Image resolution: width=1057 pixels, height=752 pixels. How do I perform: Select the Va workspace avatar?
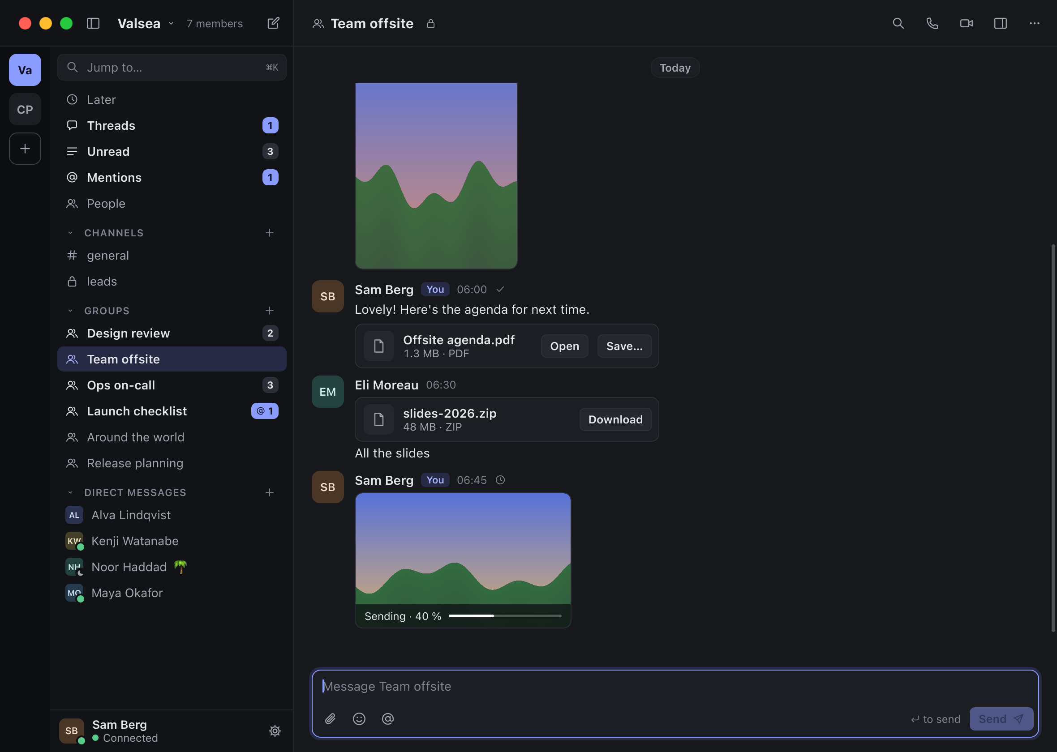[x=25, y=70]
